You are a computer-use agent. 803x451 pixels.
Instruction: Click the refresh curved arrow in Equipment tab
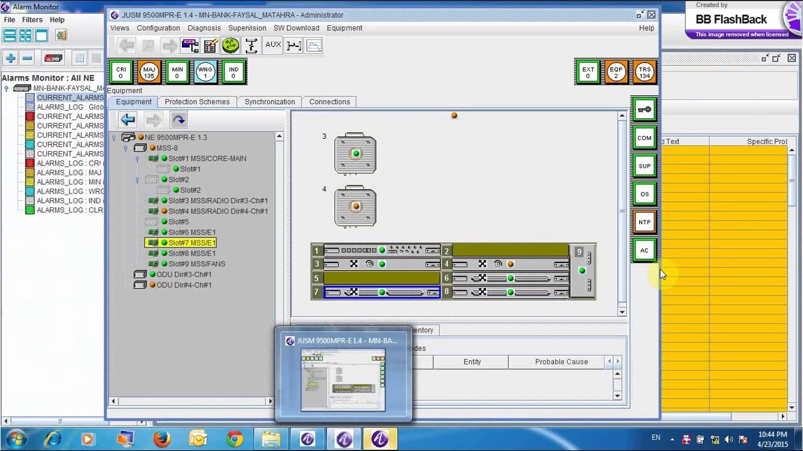coord(179,120)
